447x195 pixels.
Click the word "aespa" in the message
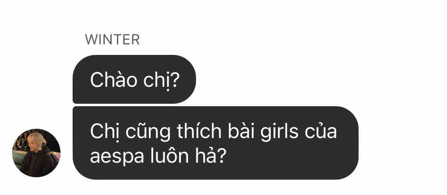pyautogui.click(x=117, y=157)
